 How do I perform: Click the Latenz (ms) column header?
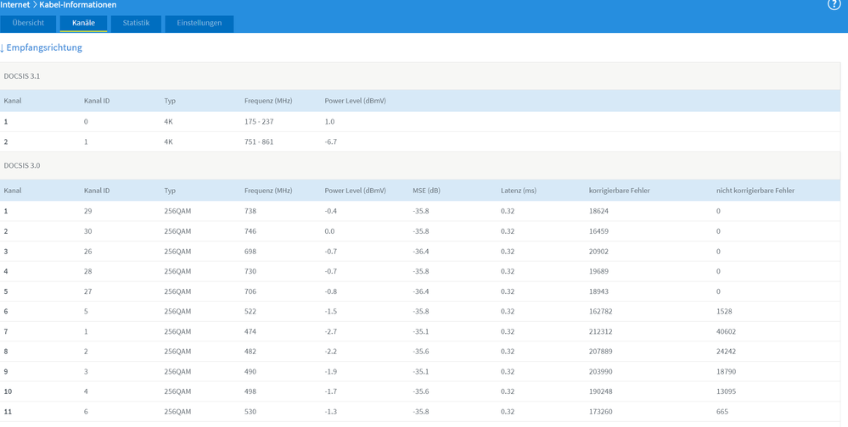click(x=518, y=191)
